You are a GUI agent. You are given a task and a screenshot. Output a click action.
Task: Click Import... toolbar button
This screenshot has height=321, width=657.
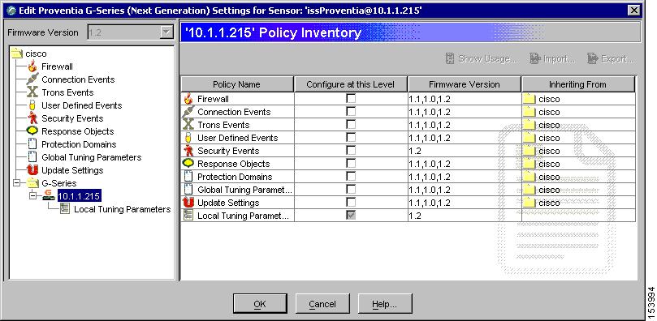click(552, 59)
